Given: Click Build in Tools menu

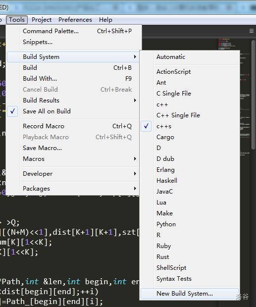Looking at the screenshot, I should (x=73, y=68).
